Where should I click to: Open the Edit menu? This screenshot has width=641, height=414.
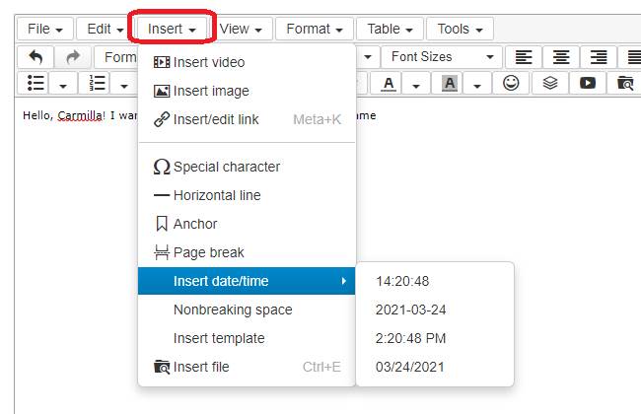click(106, 29)
